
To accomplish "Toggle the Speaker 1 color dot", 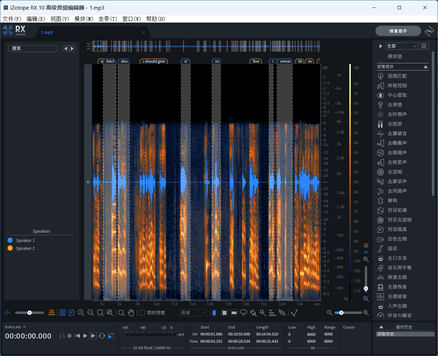I will pyautogui.click(x=10, y=240).
